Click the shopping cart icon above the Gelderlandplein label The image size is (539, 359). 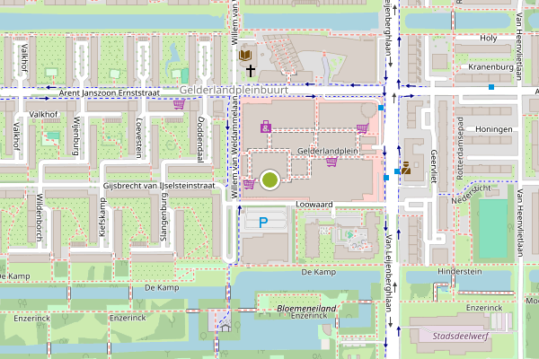point(362,128)
